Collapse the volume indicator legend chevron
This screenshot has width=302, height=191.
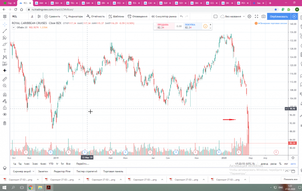pos(14,27)
